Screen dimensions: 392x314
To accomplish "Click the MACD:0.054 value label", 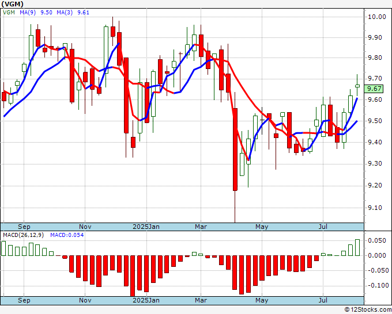I will click(67, 235).
